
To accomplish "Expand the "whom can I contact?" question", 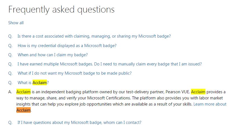I will pos(79,122).
